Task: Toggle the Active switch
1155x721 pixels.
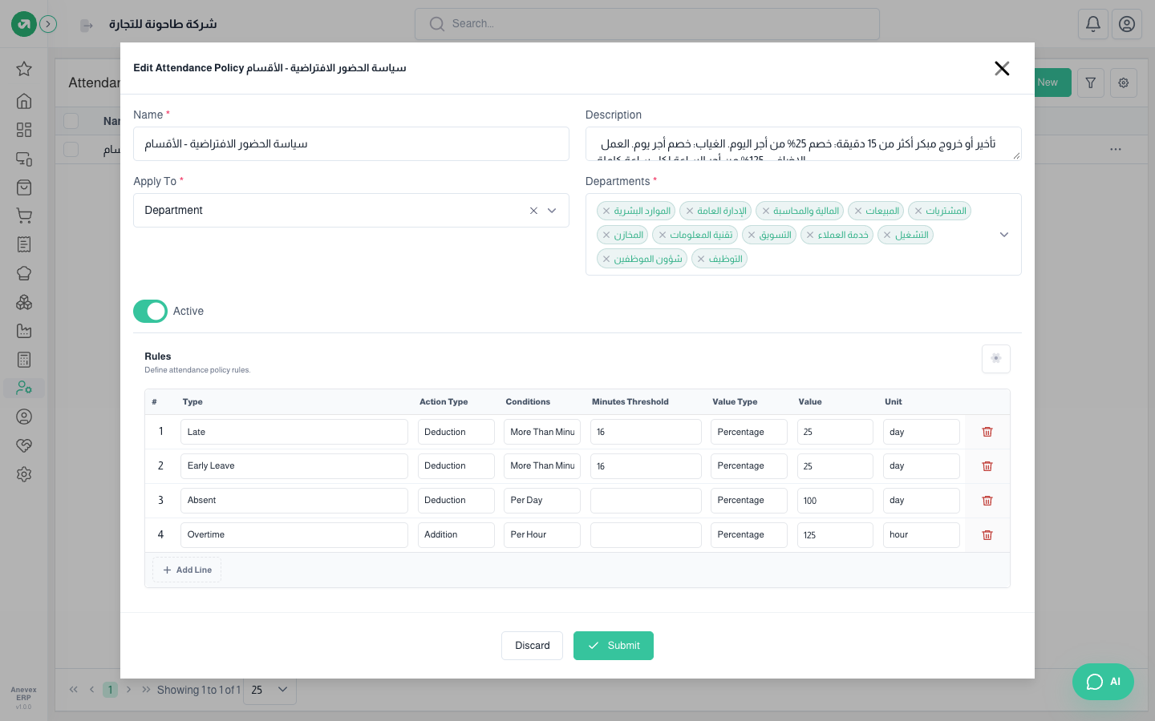Action: [x=150, y=311]
